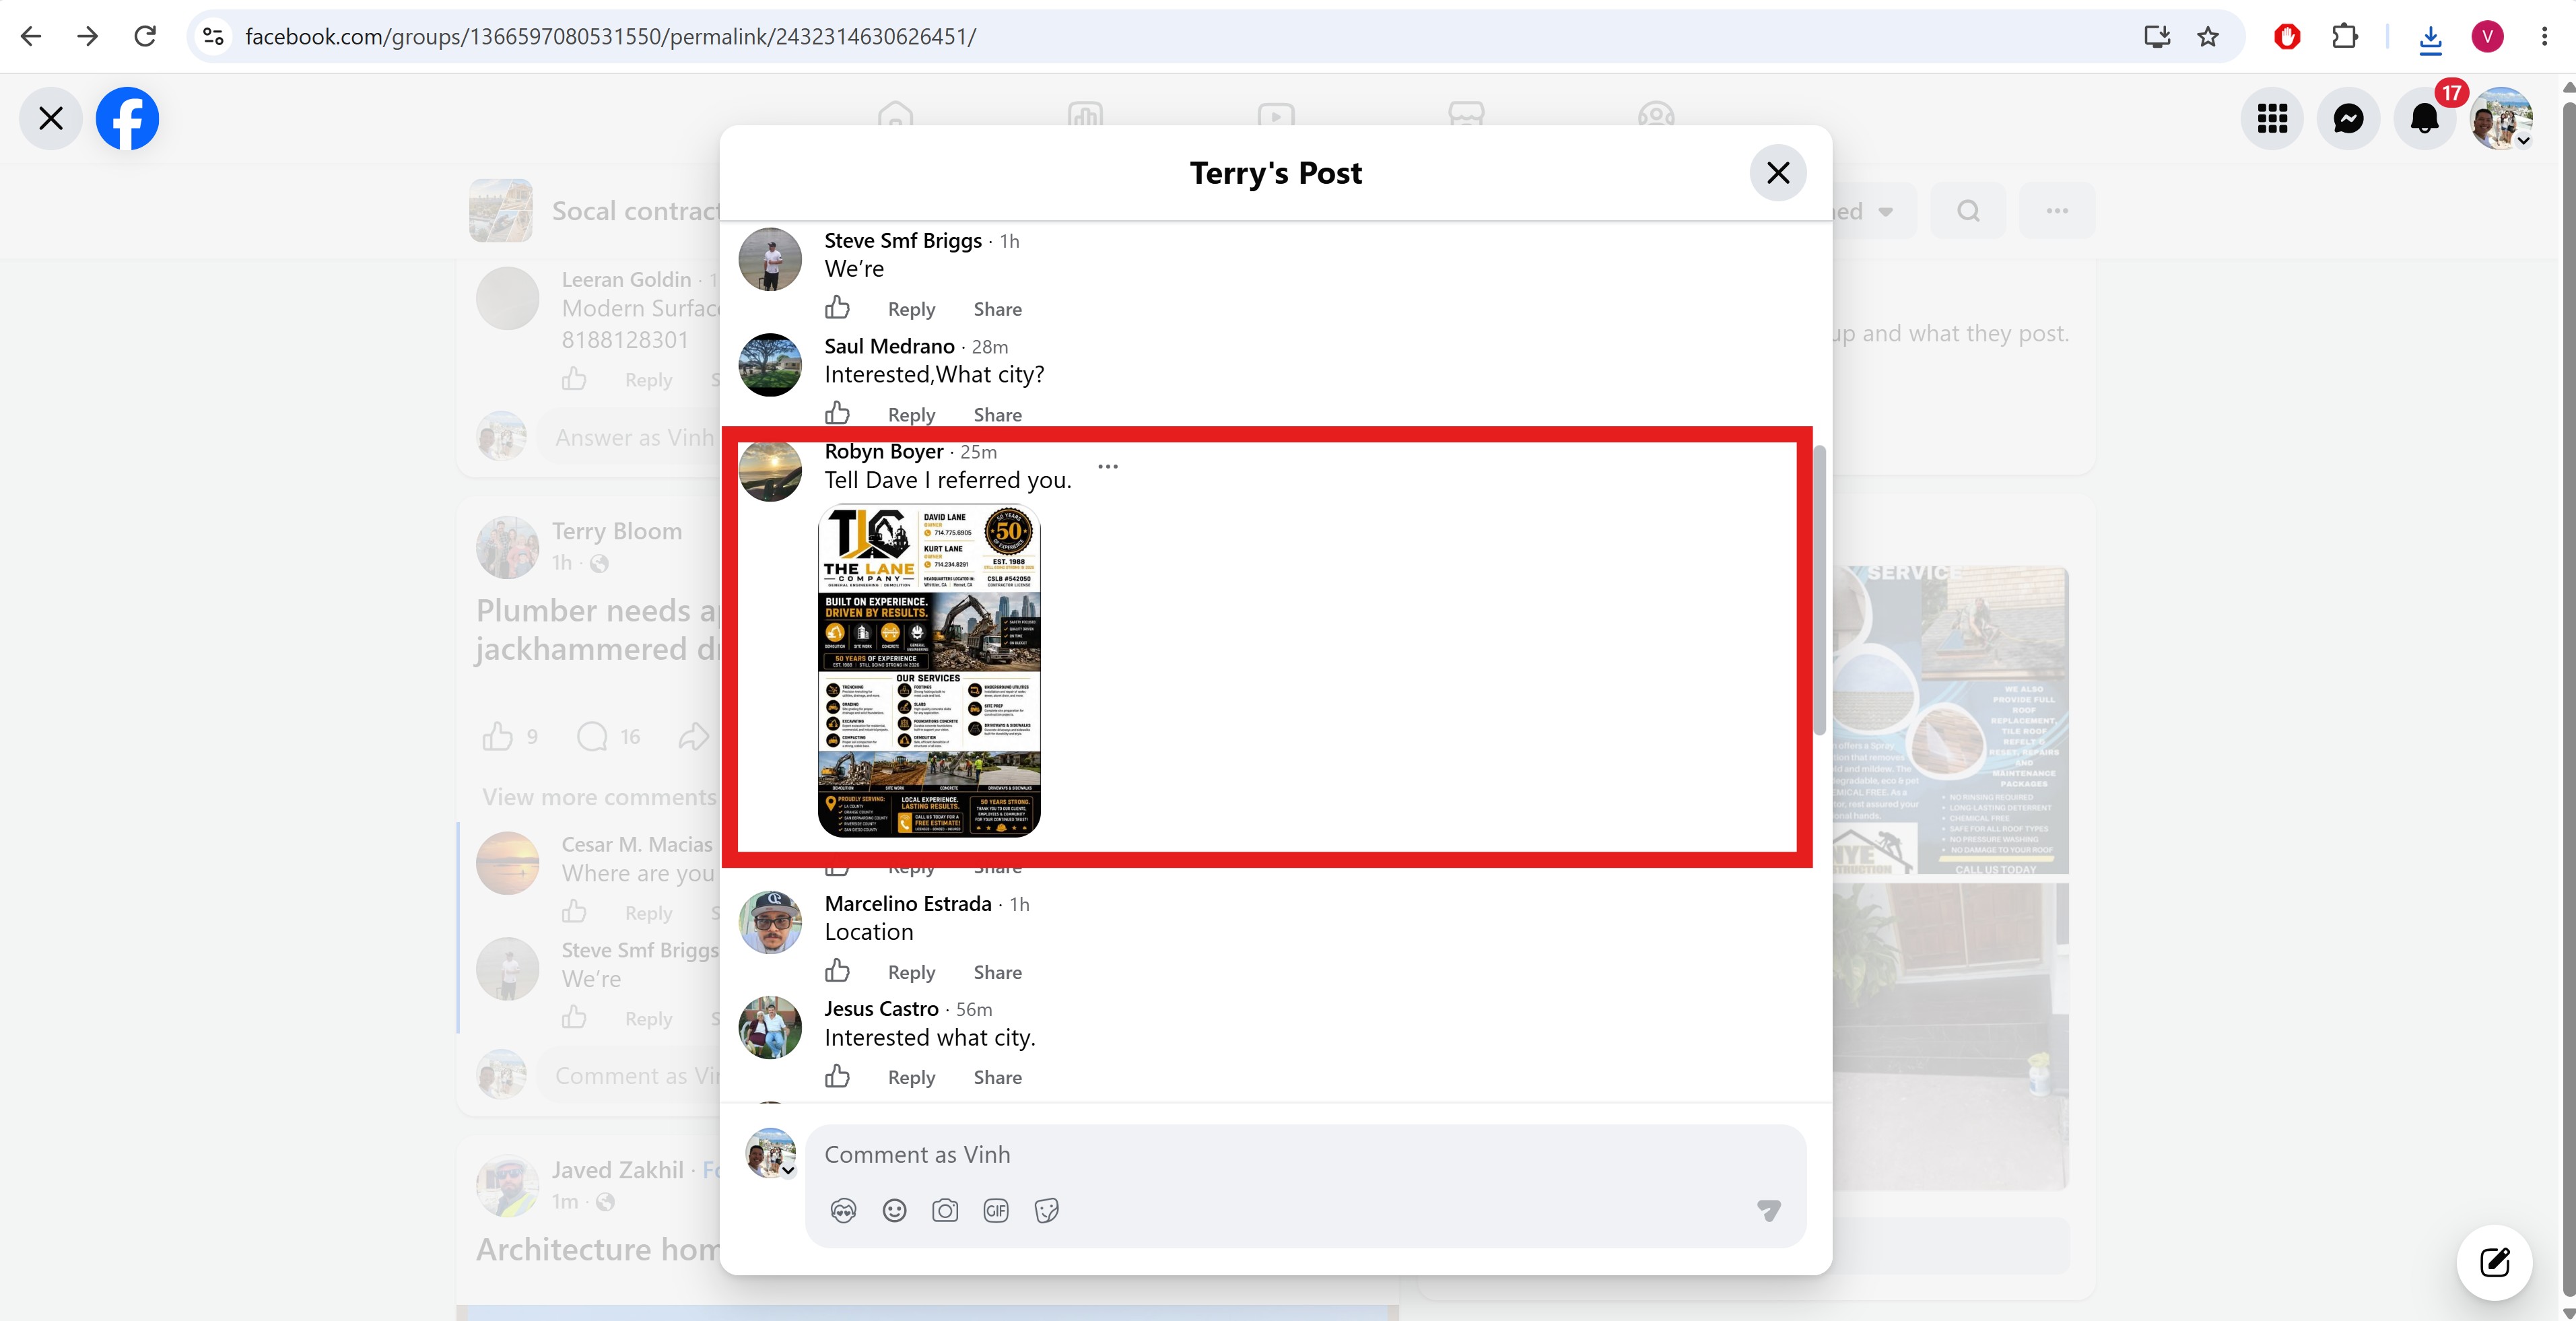
Task: Open actions menu on Robyn Boyer's comment
Action: point(1108,466)
